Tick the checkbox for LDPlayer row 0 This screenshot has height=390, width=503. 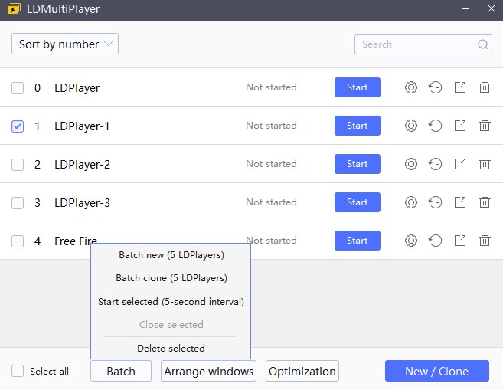coord(18,87)
